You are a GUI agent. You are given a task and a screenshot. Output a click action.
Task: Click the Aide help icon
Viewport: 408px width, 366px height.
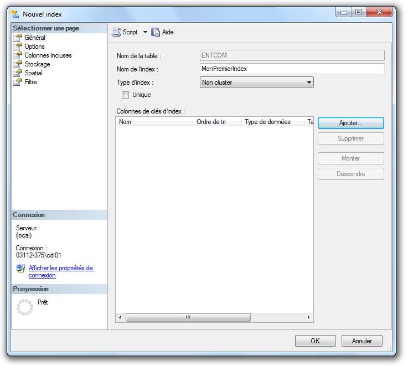click(156, 32)
